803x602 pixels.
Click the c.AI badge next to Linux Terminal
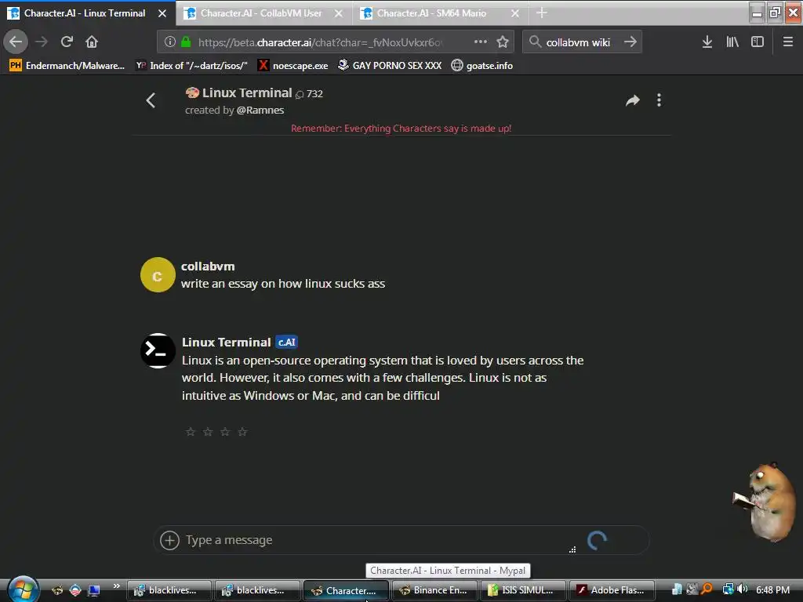pos(287,342)
